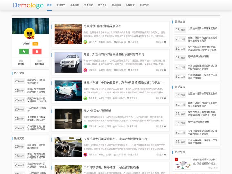Image resolution: width=232 pixels, height=174 pixels.
Task: Go to the 首页 navigation tab
Action: click(49, 5)
